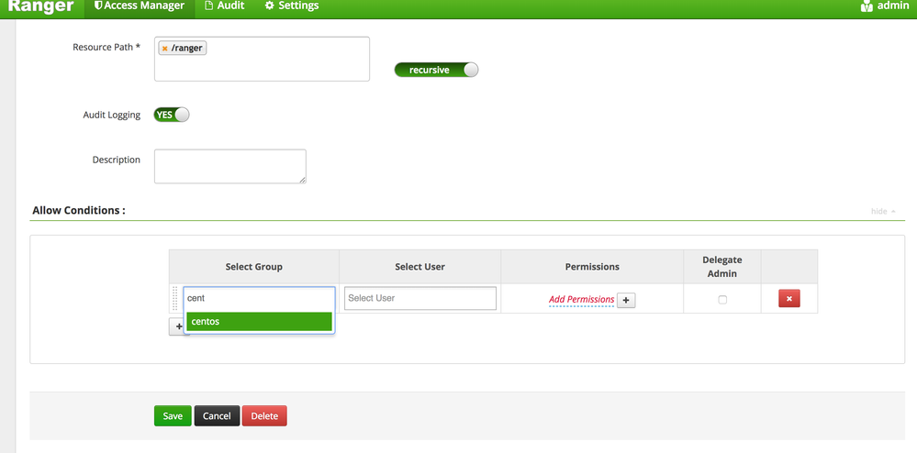Click the Delegate Admin column header
The image size is (917, 453).
pos(721,267)
